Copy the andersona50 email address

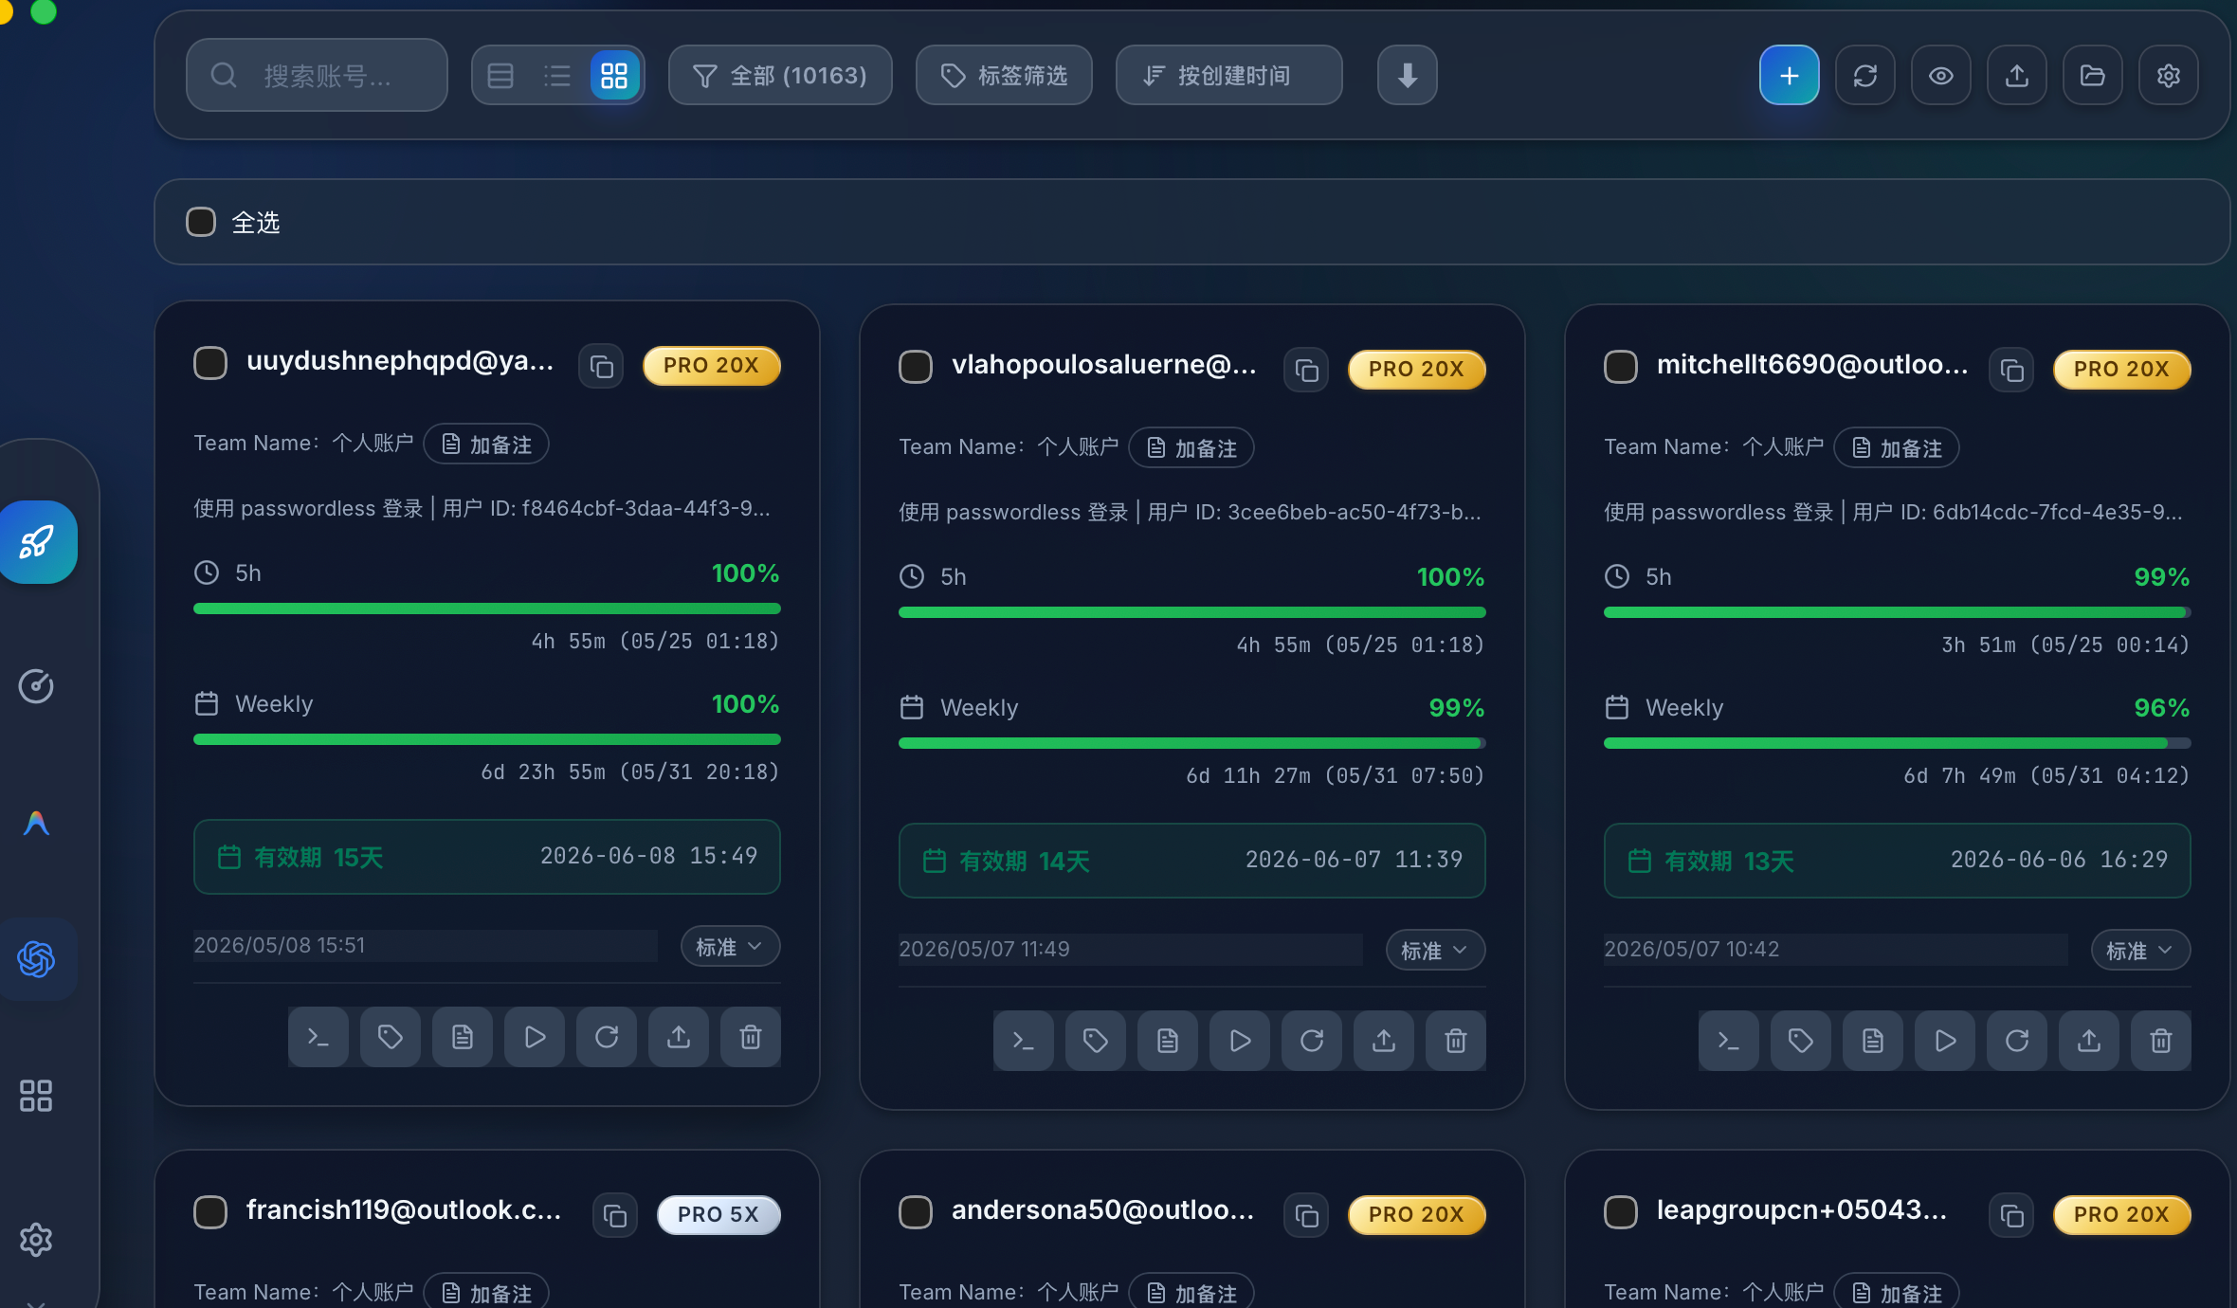pos(1306,1215)
